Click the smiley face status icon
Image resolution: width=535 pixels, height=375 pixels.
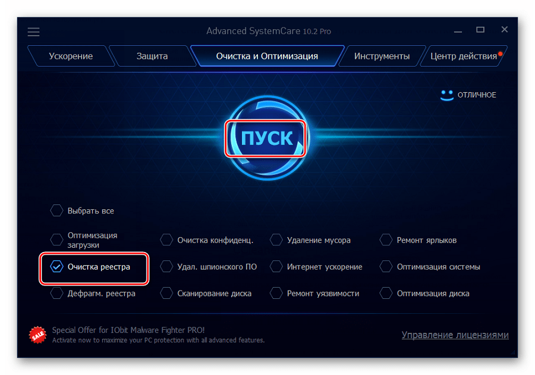446,95
